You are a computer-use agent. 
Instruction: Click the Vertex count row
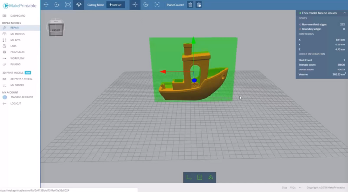(x=322, y=70)
